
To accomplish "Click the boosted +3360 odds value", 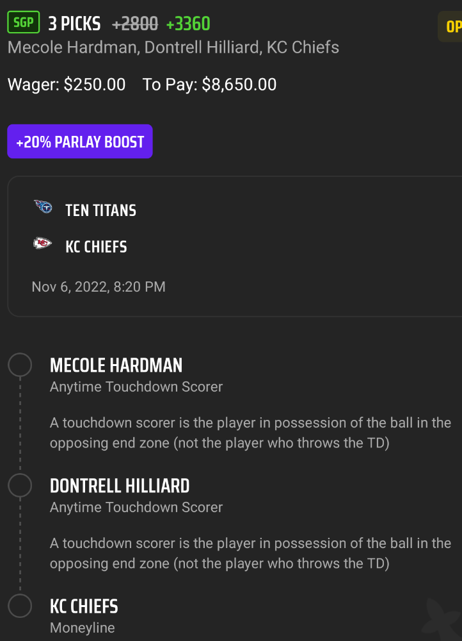I will point(188,24).
